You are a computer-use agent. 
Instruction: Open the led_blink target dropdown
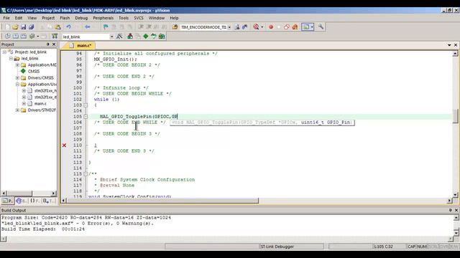tap(112, 37)
